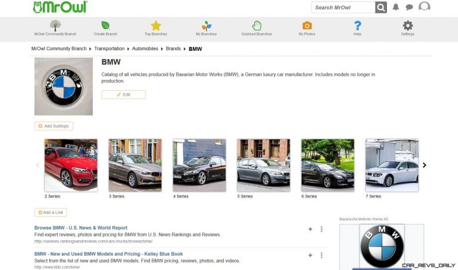Grab U.S. News link with plus icon
Screen dimensions: 458x270
(310, 229)
